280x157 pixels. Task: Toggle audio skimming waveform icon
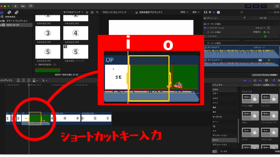click(250, 80)
